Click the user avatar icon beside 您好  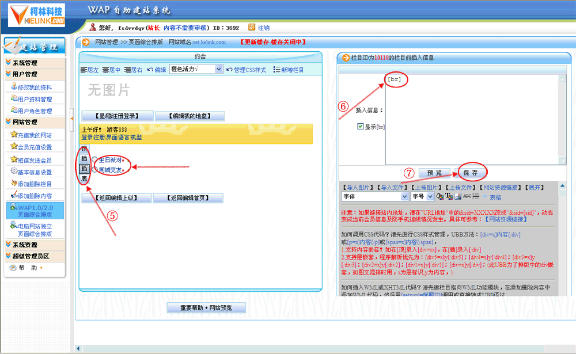(x=93, y=27)
